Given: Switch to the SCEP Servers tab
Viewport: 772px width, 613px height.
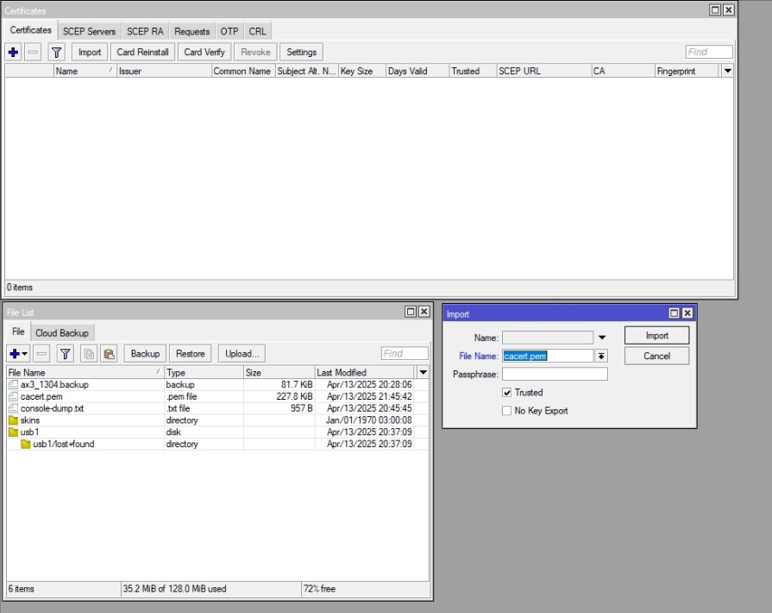Looking at the screenshot, I should pyautogui.click(x=89, y=31).
